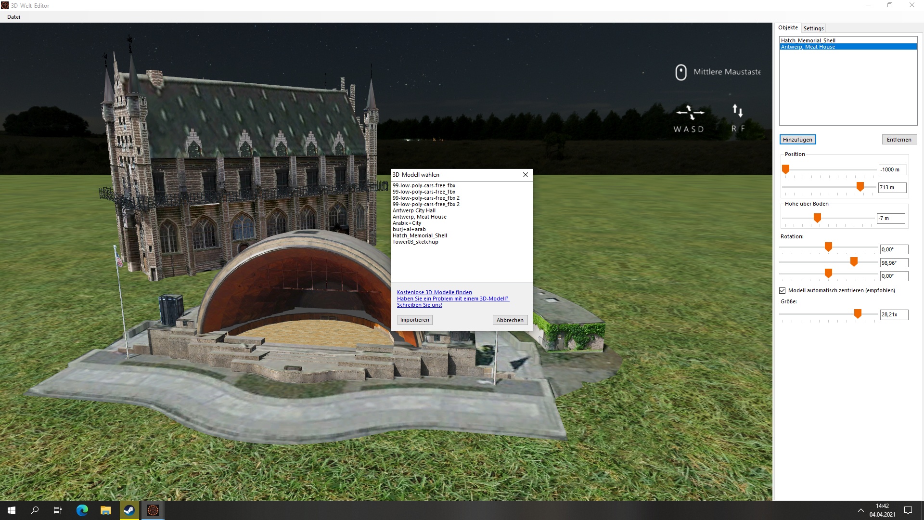This screenshot has width=924, height=520.
Task: Click the Abbrechen button
Action: click(510, 320)
